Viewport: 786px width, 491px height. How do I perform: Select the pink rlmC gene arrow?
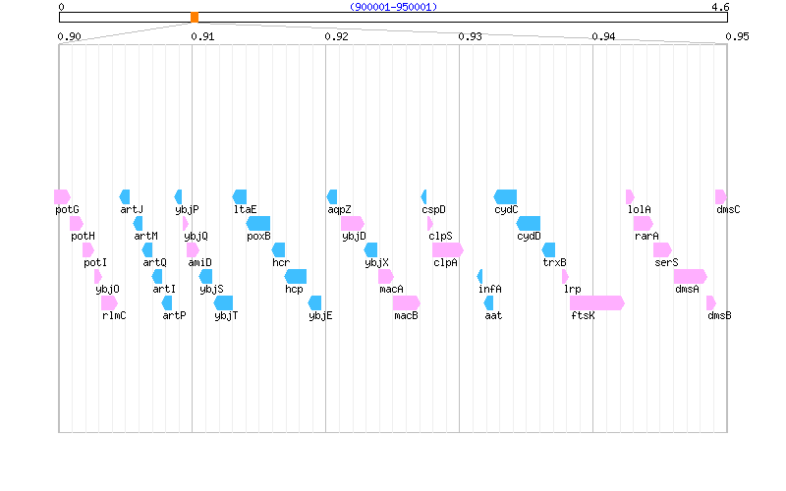[109, 302]
